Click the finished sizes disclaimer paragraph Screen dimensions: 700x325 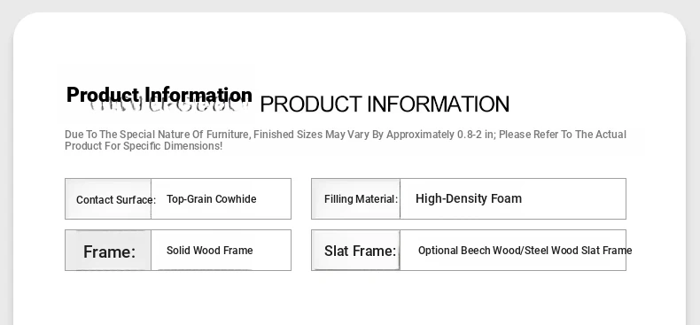tap(345, 140)
